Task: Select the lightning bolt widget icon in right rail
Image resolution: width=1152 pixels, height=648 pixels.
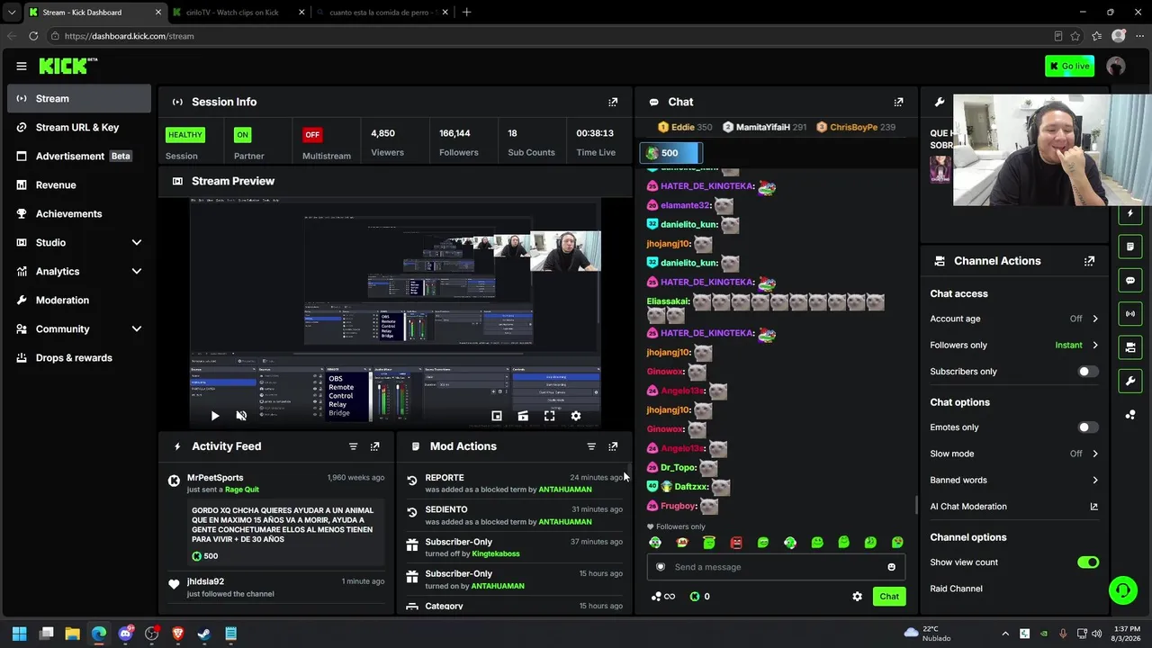Action: [x=1130, y=214]
